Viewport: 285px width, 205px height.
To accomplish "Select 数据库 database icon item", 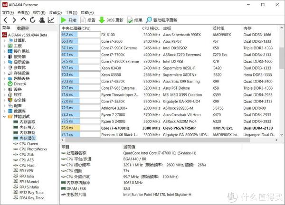I will tap(10, 111).
